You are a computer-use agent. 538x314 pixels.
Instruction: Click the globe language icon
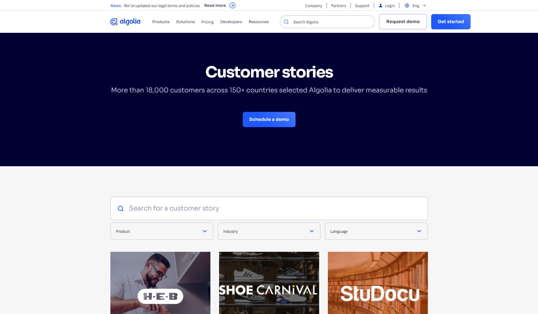click(407, 6)
